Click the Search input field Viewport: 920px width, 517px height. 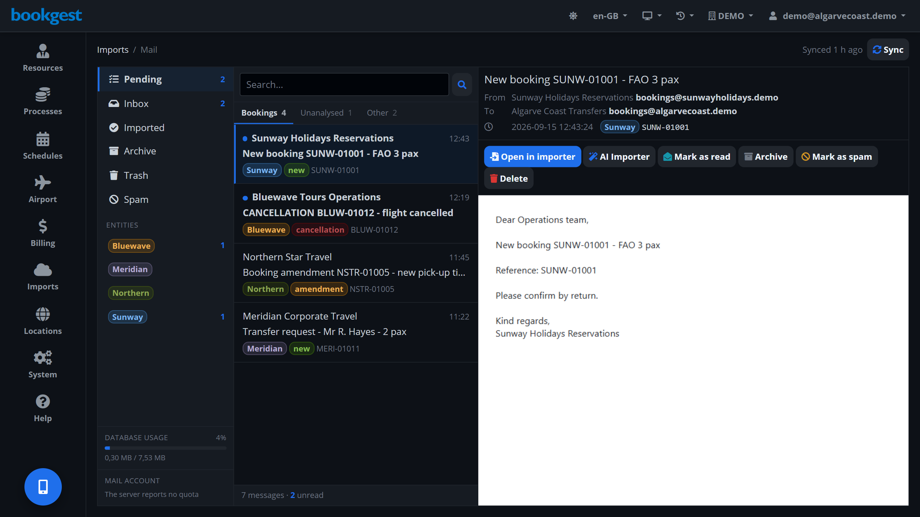[344, 85]
